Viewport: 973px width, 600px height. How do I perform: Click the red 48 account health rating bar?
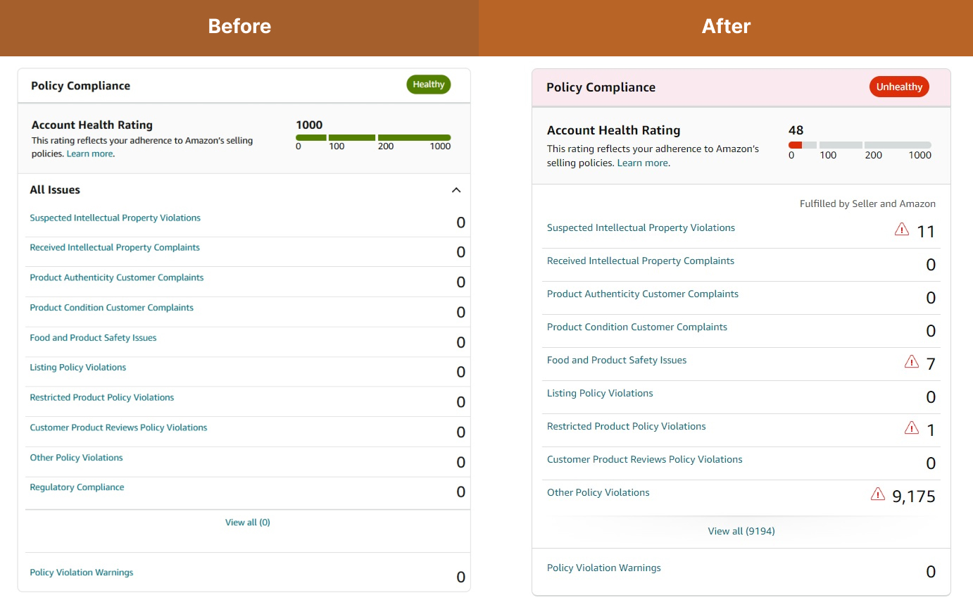point(795,144)
